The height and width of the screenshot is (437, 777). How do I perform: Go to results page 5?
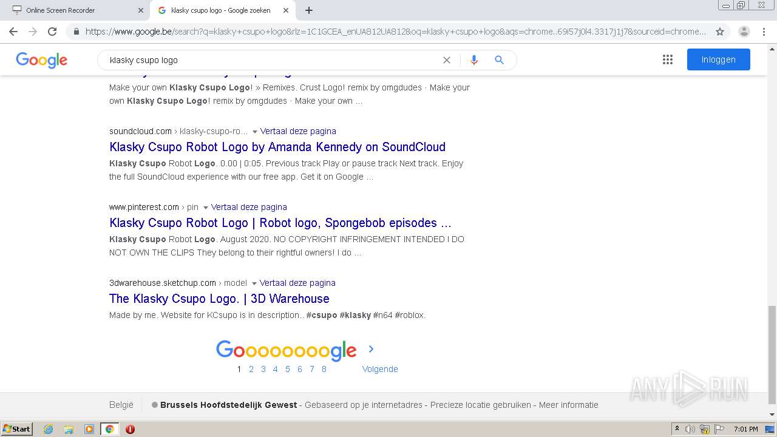(288, 369)
